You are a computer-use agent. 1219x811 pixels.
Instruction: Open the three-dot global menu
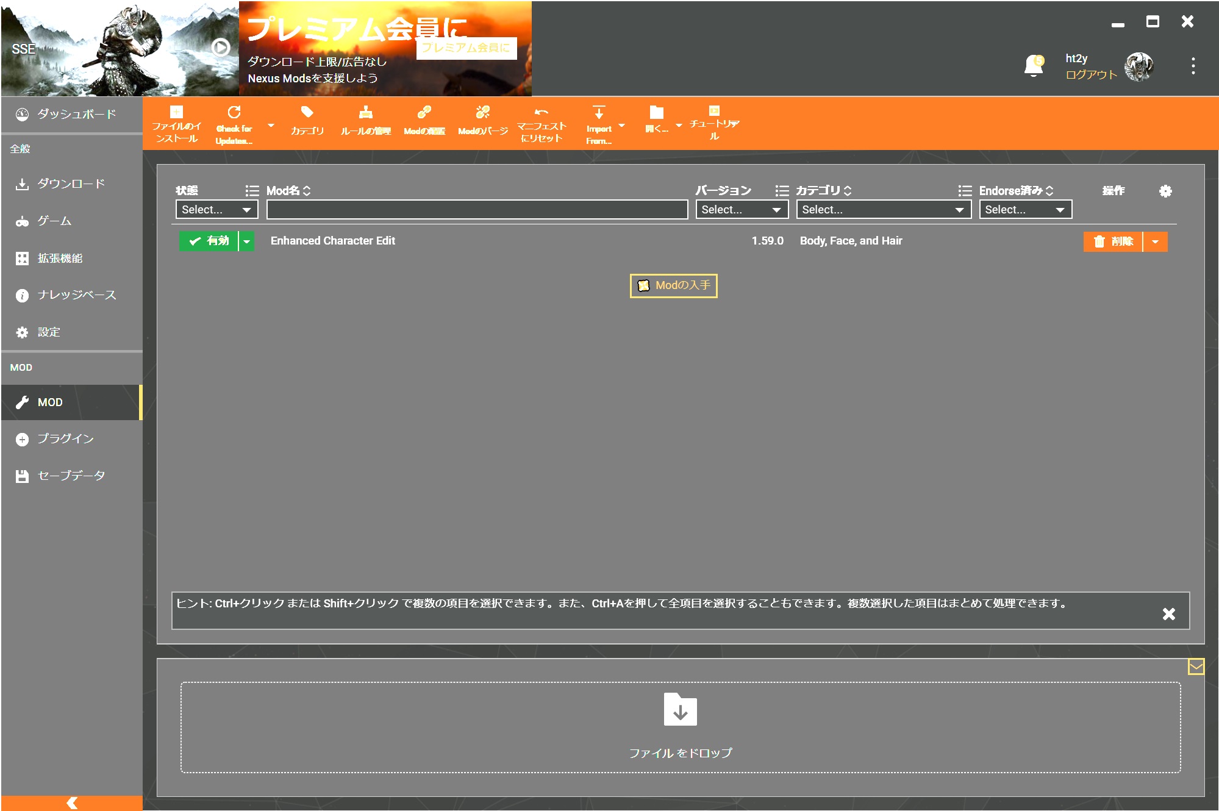[1193, 66]
